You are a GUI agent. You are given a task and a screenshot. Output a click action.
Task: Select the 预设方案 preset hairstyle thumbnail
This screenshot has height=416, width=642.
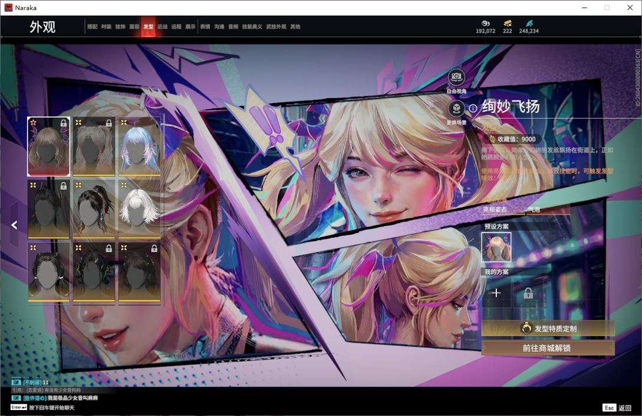tap(496, 247)
